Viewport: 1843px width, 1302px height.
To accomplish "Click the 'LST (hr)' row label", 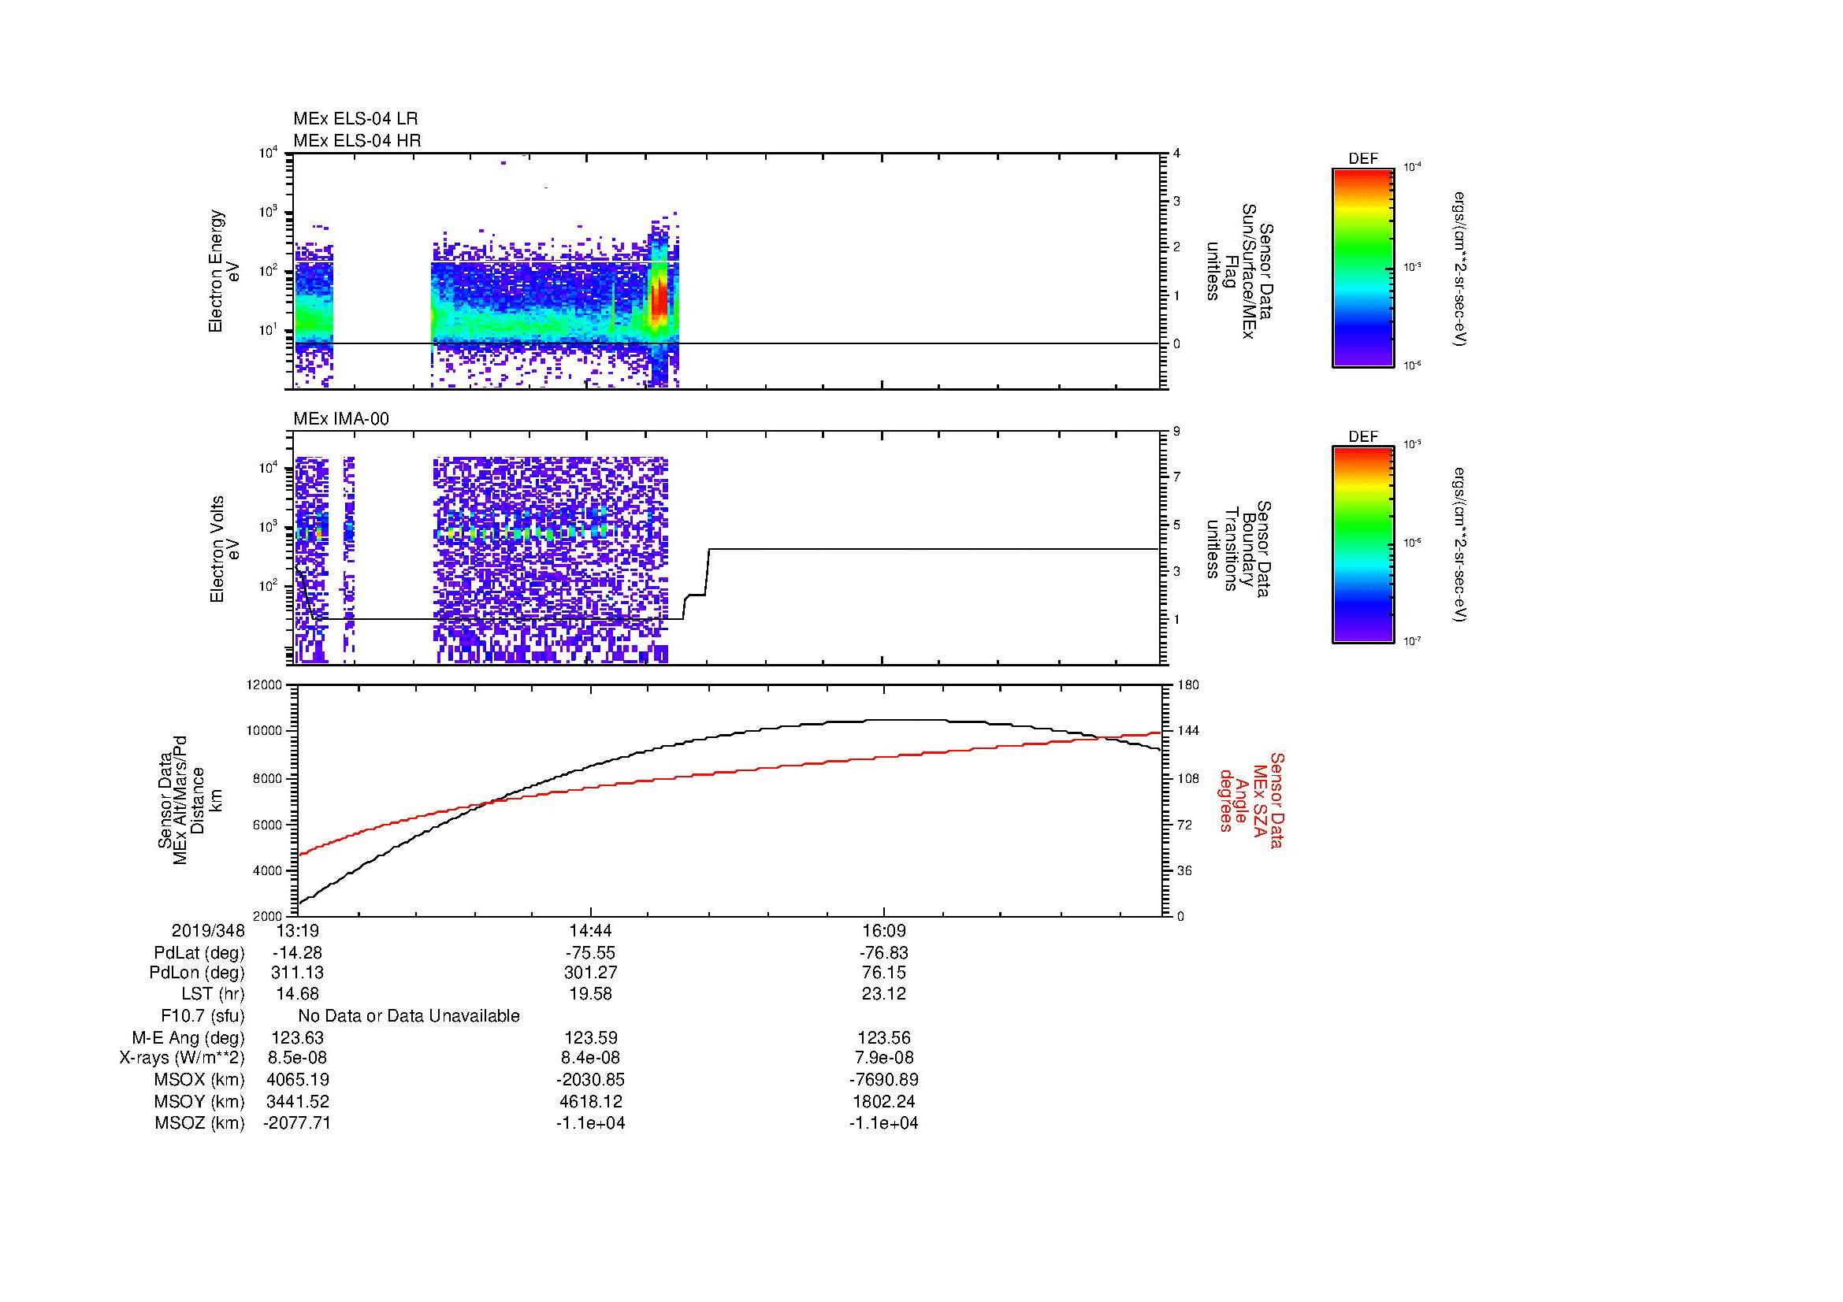I will [213, 994].
